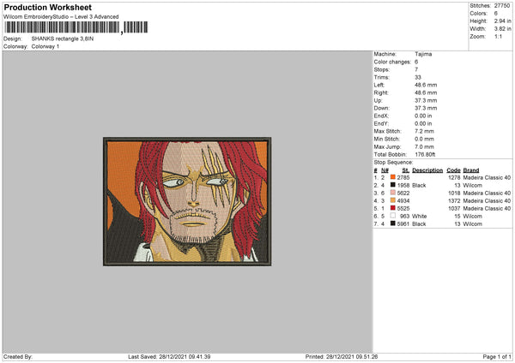515x363 pixels.
Task: Click 'Wilcom EmbroideryStudio – Level 3 Advanced' text
Action: tap(61, 17)
